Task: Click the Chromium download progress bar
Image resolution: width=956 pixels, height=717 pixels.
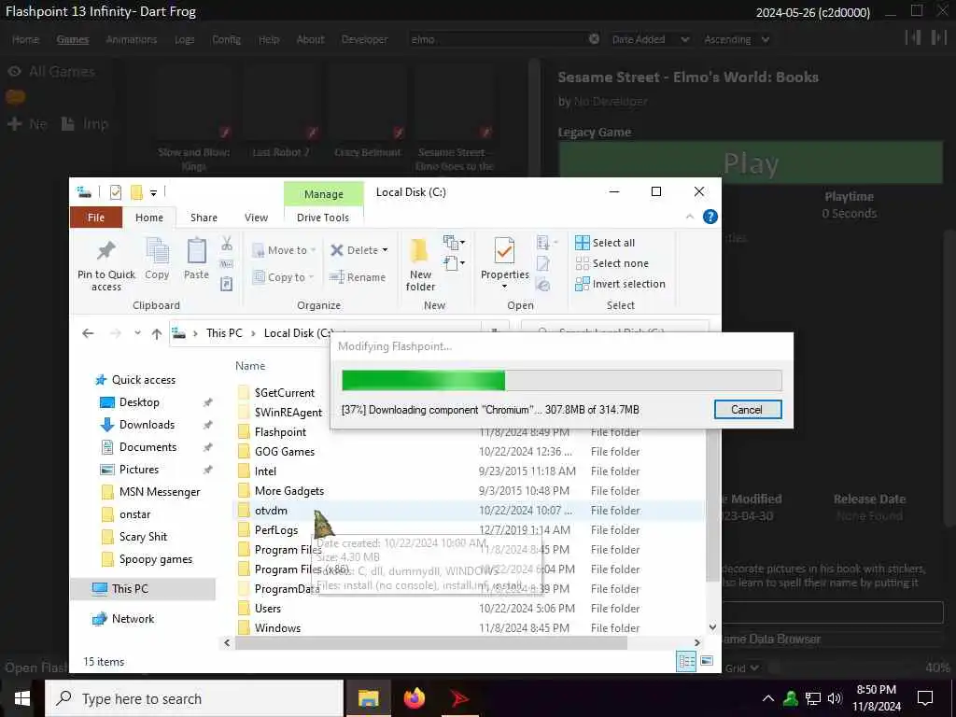Action: click(561, 381)
